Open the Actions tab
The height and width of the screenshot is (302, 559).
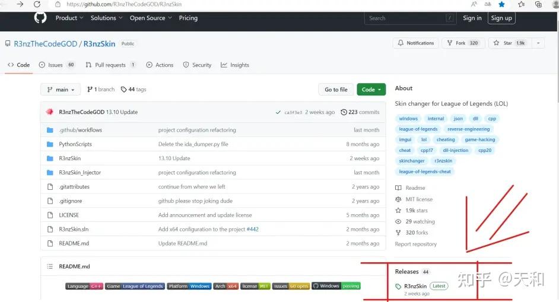pyautogui.click(x=160, y=65)
